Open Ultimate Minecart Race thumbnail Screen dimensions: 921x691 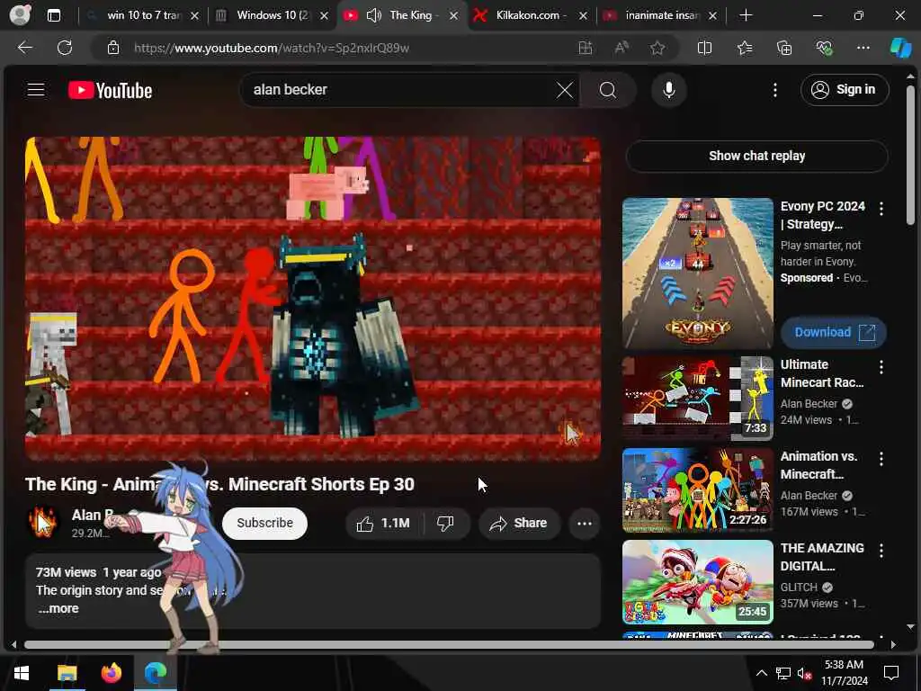(x=698, y=398)
